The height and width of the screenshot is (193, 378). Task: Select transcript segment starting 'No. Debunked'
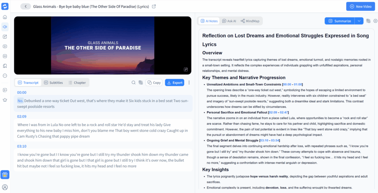103,103
